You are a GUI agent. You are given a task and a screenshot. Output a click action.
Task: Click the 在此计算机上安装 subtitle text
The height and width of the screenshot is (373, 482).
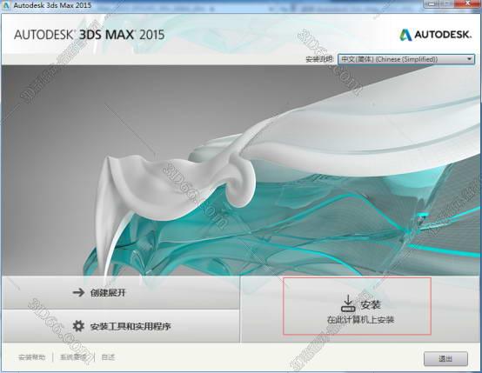360,320
